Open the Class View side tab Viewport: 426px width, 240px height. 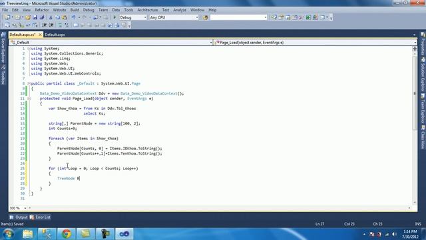click(x=423, y=137)
